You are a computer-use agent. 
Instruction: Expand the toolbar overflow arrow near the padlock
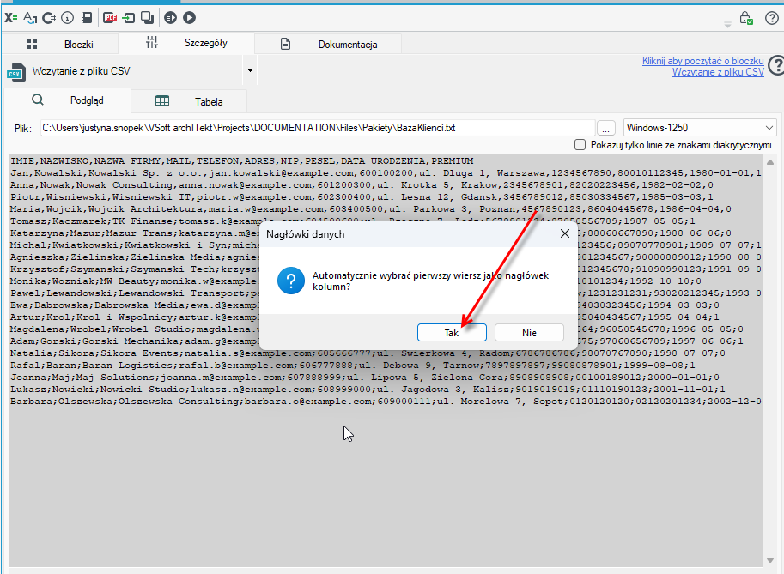click(727, 25)
